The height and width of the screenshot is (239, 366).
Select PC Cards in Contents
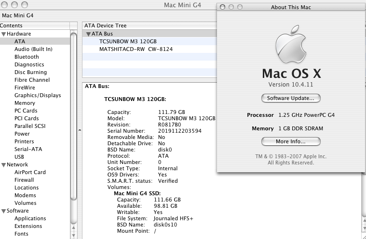click(26, 111)
